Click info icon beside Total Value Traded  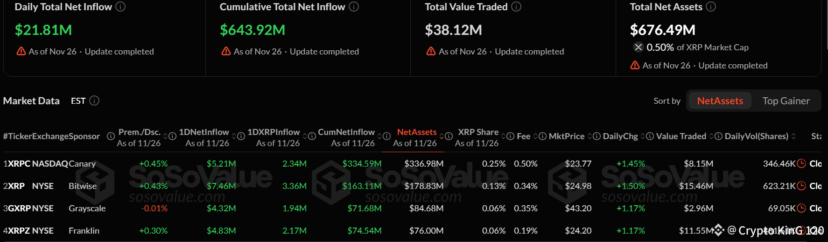(x=516, y=7)
